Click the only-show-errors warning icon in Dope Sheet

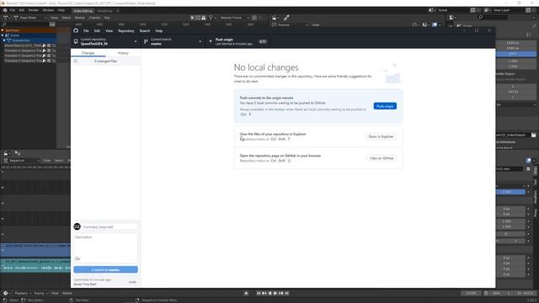(x=204, y=18)
